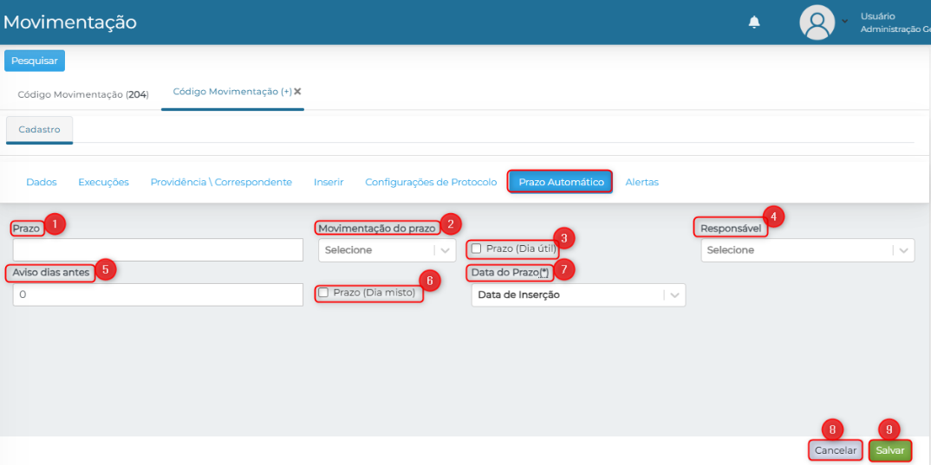Viewport: 931px width, 465px height.
Task: Toggle the Prazo (Dia misto) checkbox
Action: tap(323, 293)
